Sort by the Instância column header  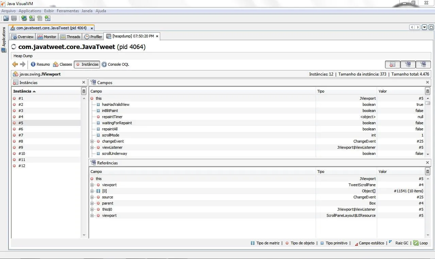tap(46, 91)
